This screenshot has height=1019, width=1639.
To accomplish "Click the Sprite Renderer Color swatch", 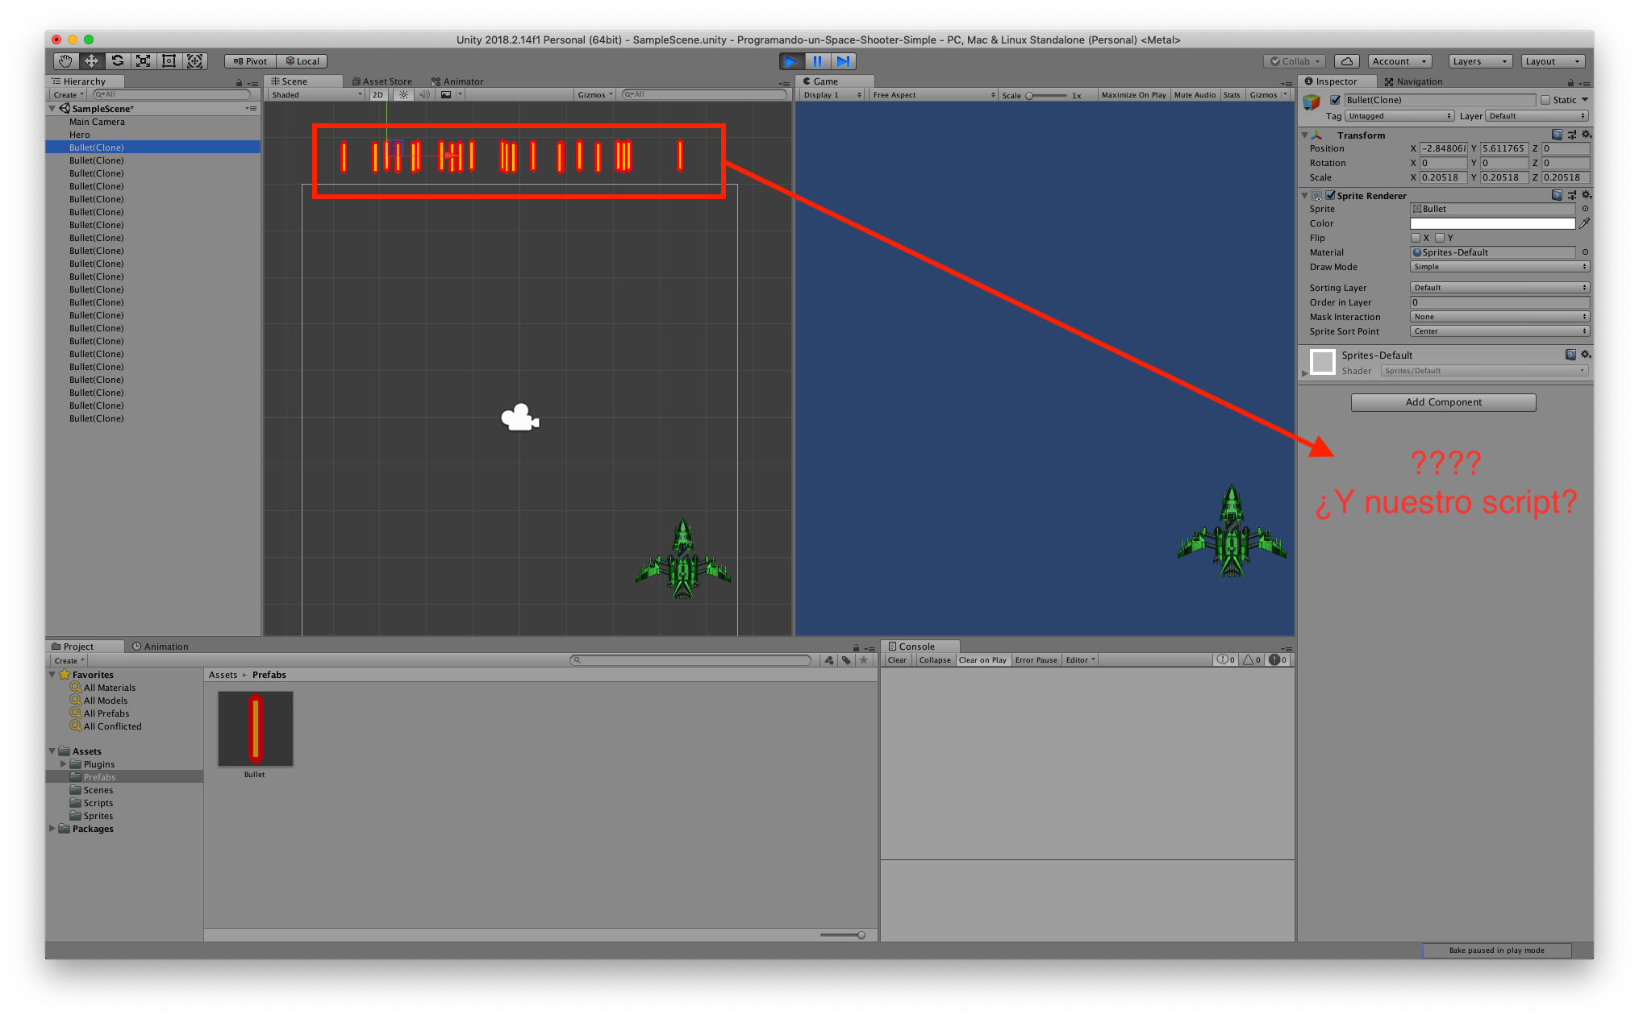I will click(1491, 223).
